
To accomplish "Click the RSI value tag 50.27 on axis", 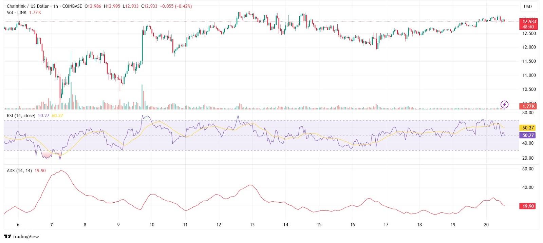I will pyautogui.click(x=528, y=135).
